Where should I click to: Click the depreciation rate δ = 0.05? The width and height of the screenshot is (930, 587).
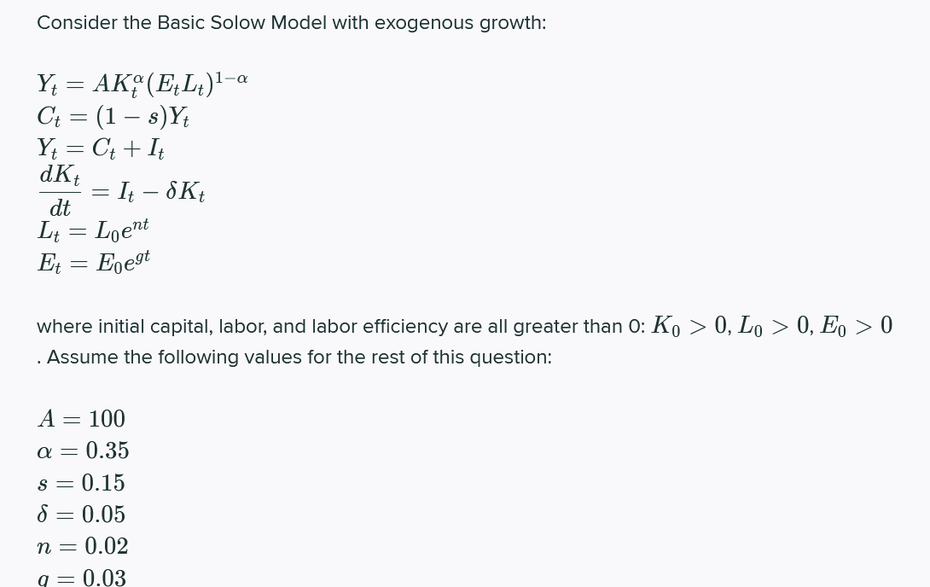81,514
